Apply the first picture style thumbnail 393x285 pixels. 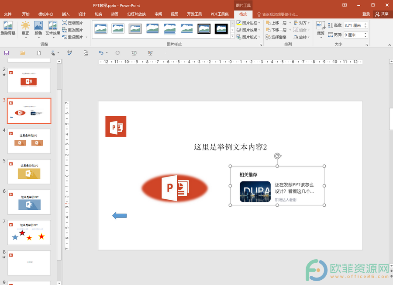(x=101, y=28)
